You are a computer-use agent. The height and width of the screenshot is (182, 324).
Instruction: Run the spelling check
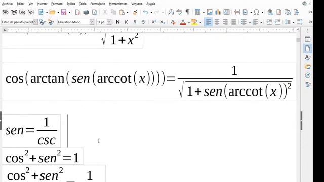(179, 12)
